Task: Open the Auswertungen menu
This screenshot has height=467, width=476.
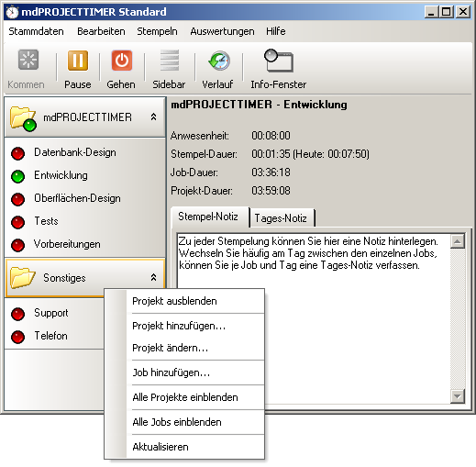Action: point(222,31)
